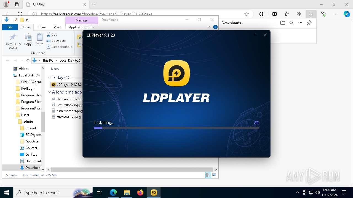The height and width of the screenshot is (198, 353).
Task: Open recent locations dropdown arrow
Action: coord(22,61)
